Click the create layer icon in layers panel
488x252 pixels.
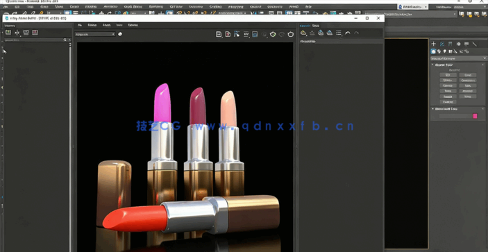click(303, 33)
